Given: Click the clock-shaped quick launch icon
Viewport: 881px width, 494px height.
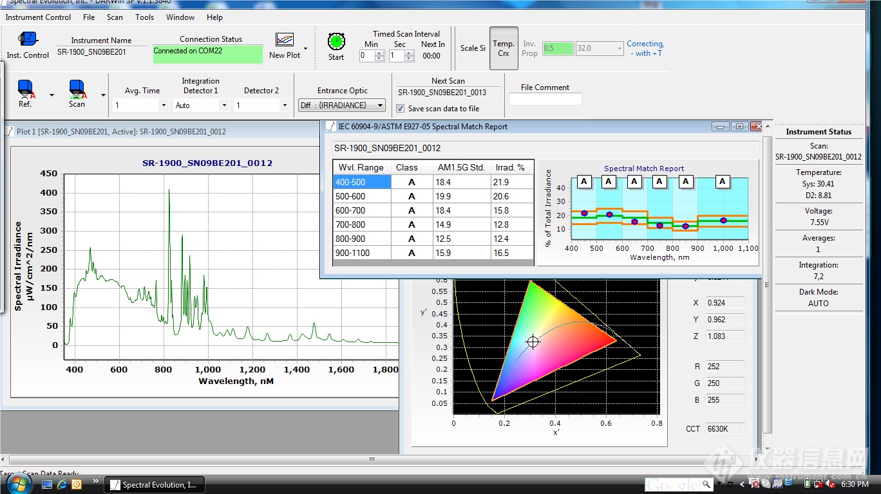Looking at the screenshot, I should [x=77, y=484].
